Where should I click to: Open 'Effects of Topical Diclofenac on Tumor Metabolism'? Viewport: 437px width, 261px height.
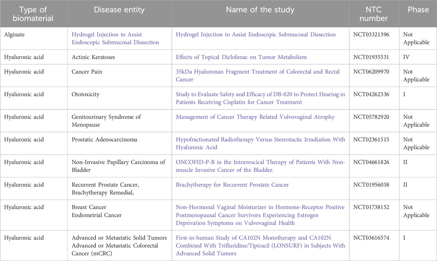(241, 57)
